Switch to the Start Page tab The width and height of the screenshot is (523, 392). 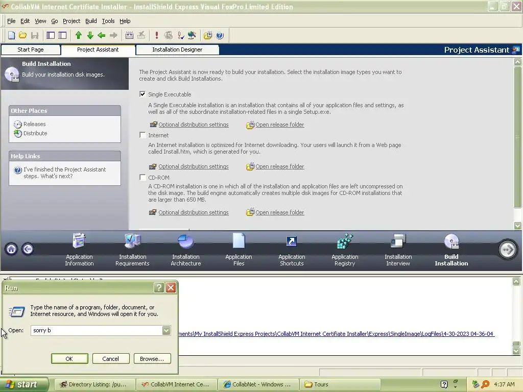coord(31,50)
